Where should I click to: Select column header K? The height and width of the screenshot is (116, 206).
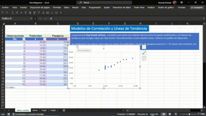coord(187,24)
